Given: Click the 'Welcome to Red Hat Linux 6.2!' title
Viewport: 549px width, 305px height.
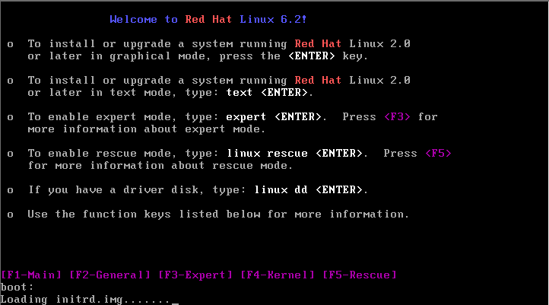Looking at the screenshot, I should 208,19.
